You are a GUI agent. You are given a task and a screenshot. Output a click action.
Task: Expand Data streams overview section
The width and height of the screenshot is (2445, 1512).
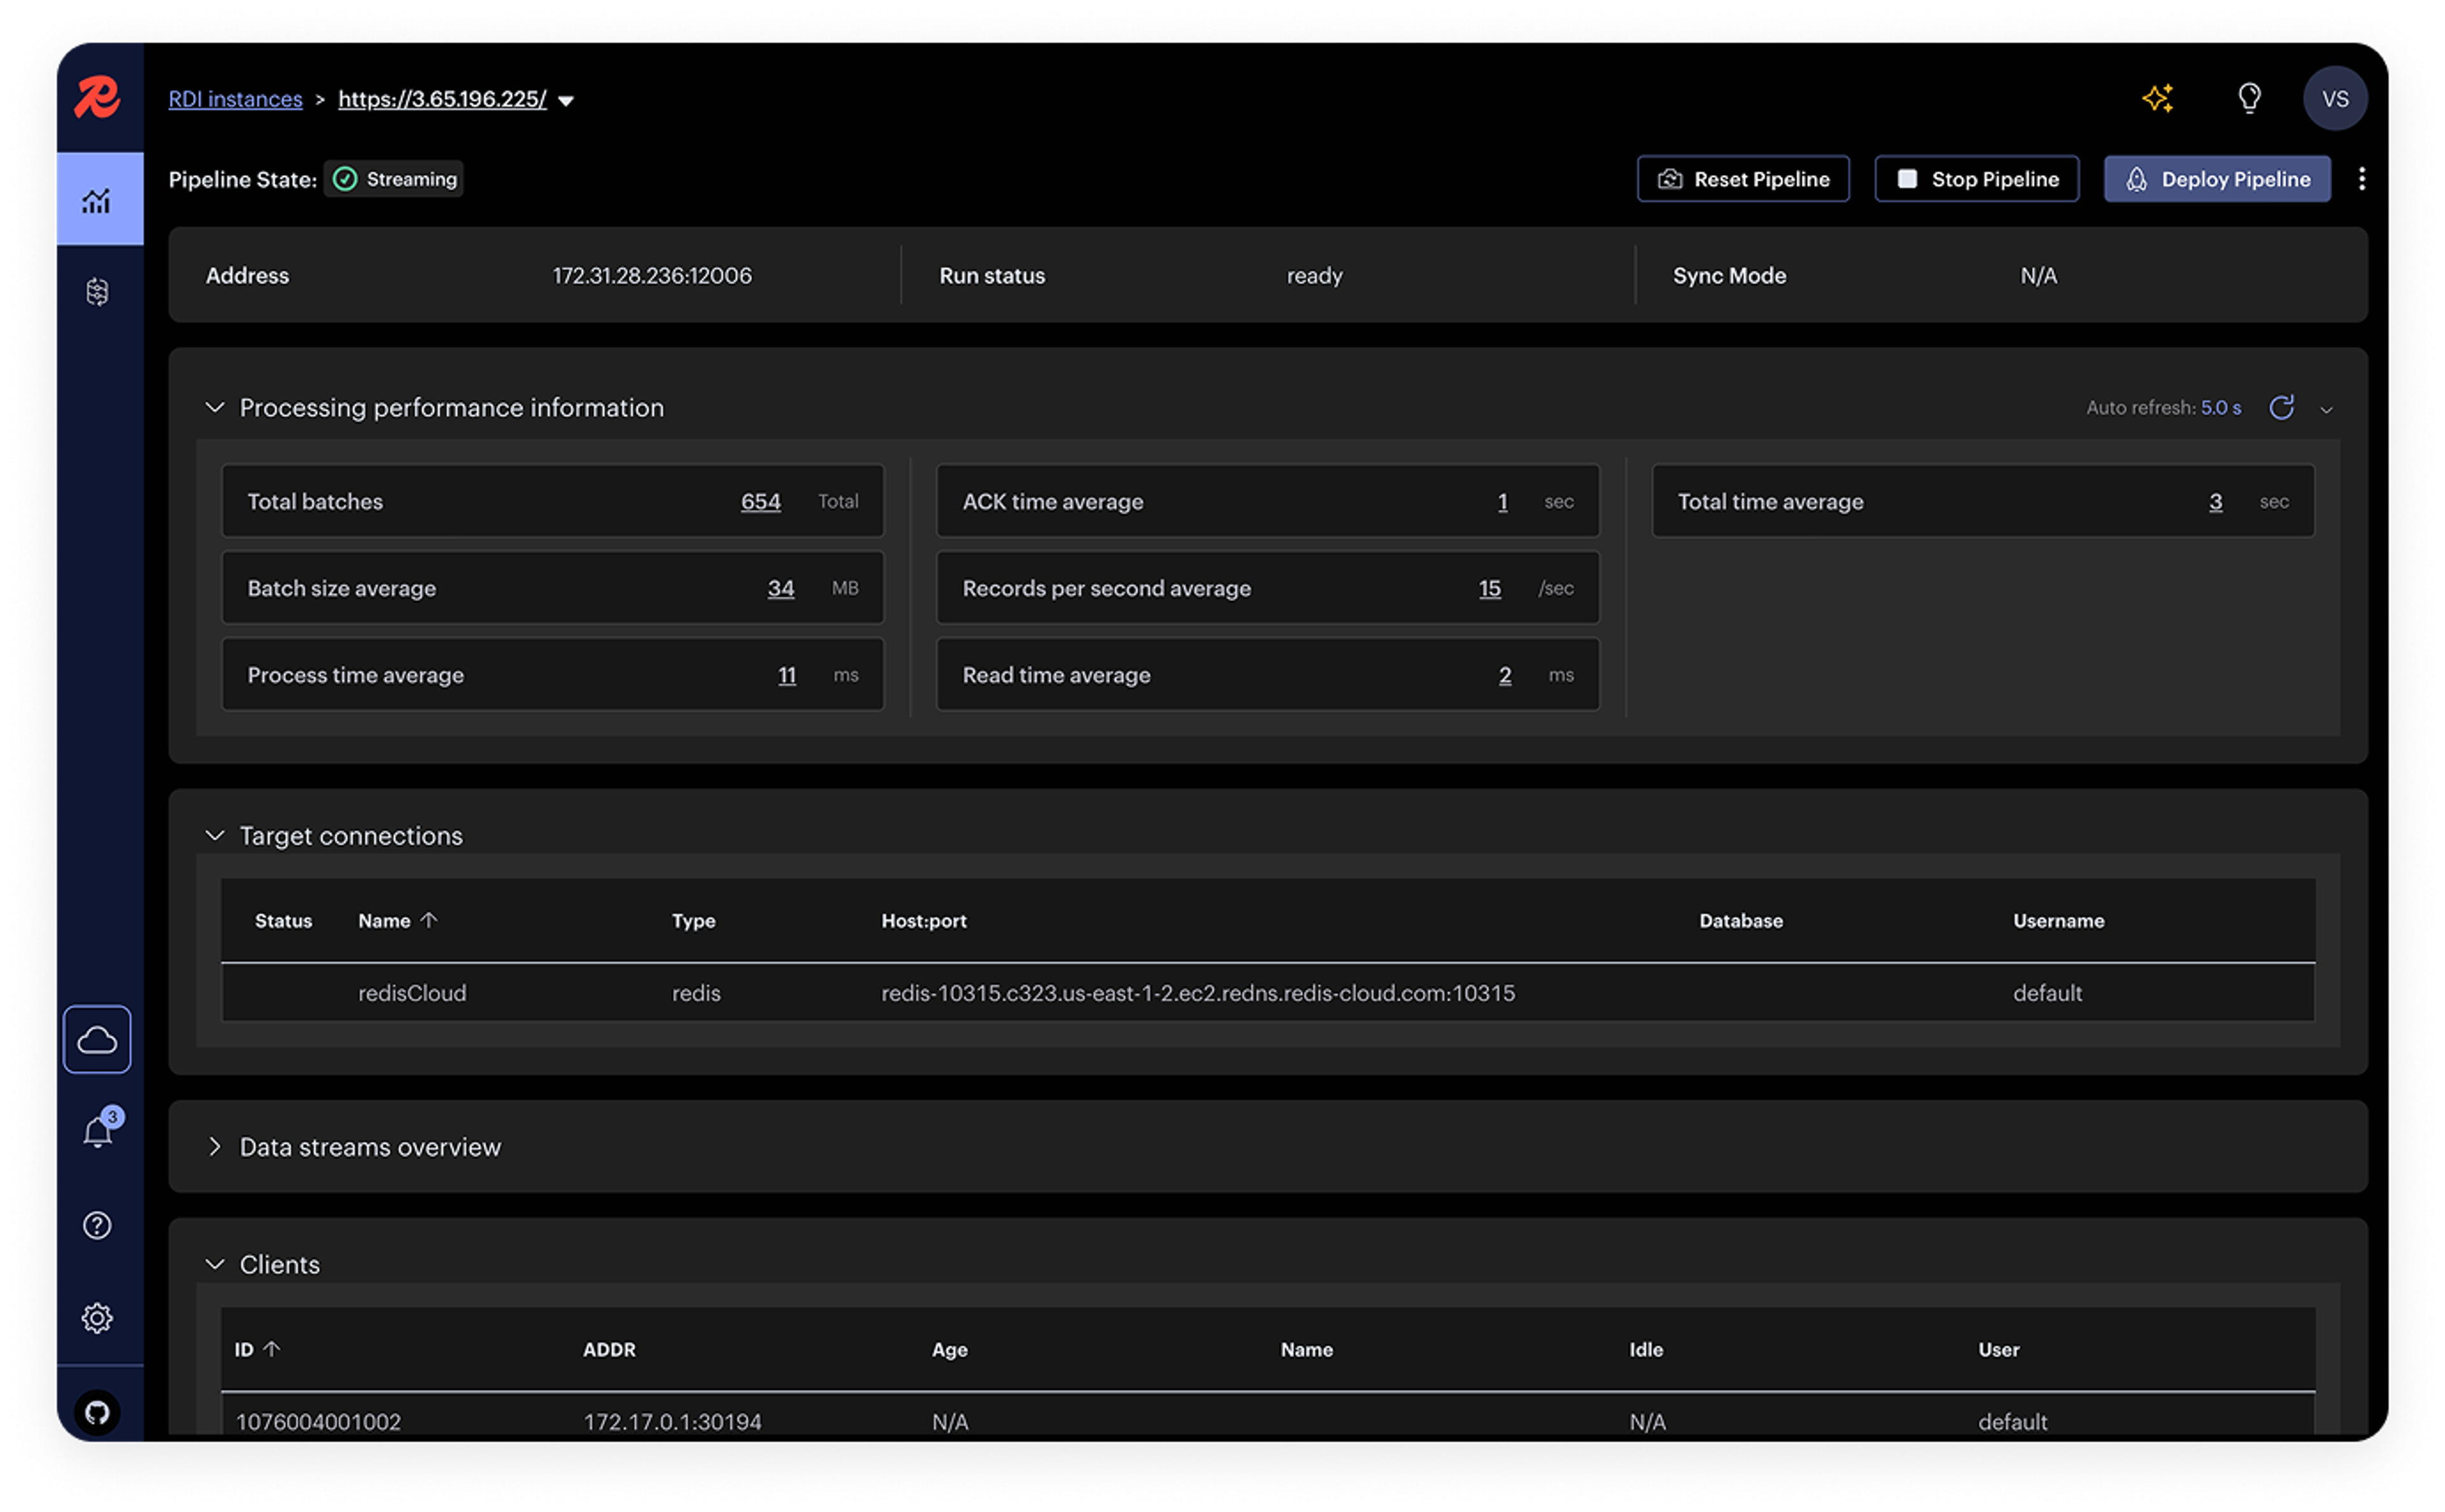tap(214, 1147)
